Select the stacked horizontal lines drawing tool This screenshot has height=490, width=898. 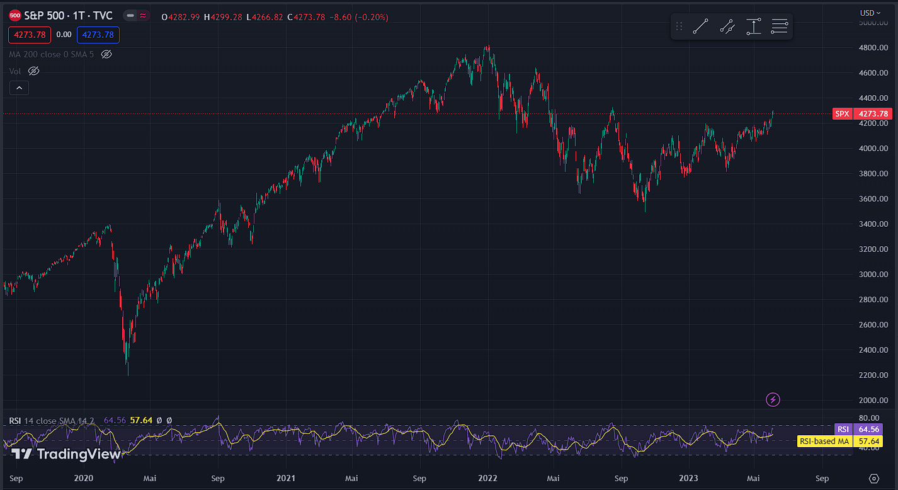point(780,26)
